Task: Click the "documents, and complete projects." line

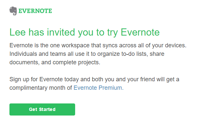Action: (x=55, y=62)
